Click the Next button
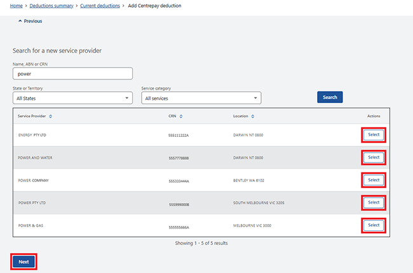The image size is (413, 273). [x=24, y=262]
